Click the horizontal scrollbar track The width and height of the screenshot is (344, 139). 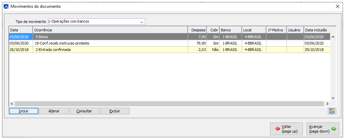pyautogui.click(x=169, y=104)
